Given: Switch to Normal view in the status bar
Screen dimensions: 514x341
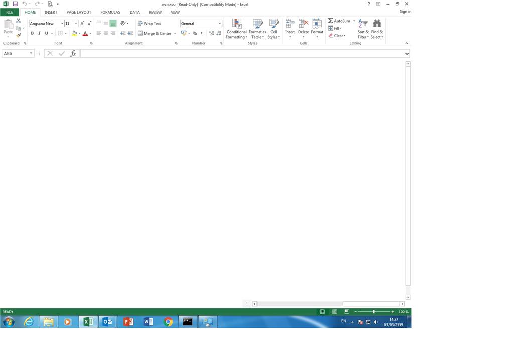Looking at the screenshot, I should click(323, 312).
